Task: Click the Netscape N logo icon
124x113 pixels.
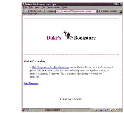Action: click(121, 11)
